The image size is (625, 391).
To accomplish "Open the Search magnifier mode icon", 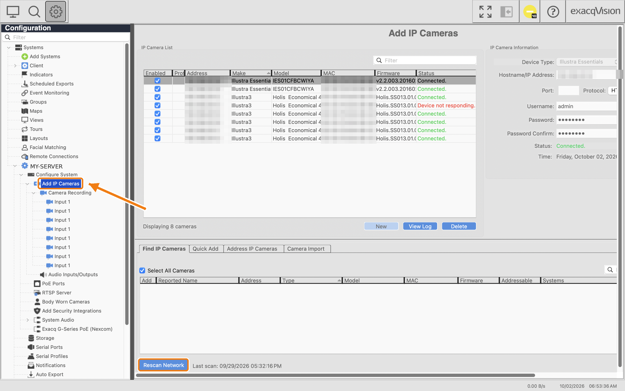I will click(x=34, y=12).
